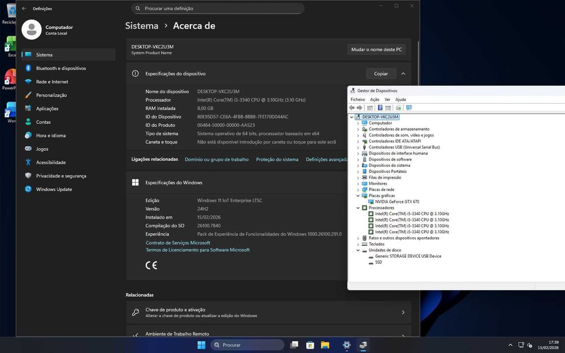
Task: Open Microsoft Store from the taskbar
Action: [310, 345]
